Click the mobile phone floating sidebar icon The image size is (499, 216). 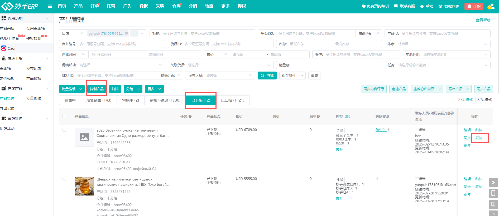coord(493,193)
